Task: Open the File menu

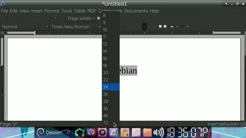Action: [4, 11]
